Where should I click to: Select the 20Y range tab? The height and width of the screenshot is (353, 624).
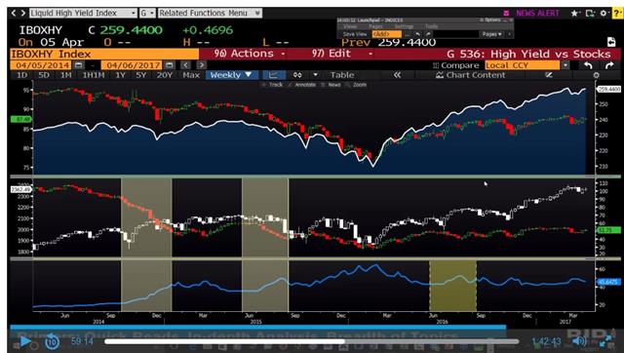(x=165, y=75)
